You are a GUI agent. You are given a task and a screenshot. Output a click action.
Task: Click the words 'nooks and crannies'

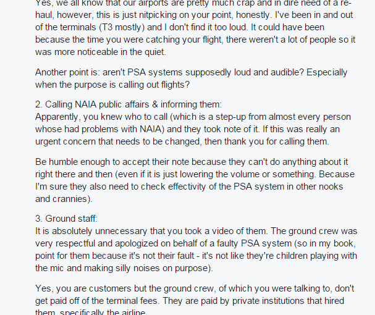[189, 193]
